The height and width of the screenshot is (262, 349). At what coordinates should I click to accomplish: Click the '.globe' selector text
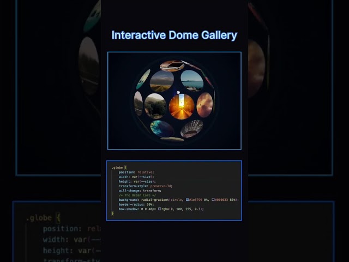[x=117, y=168]
